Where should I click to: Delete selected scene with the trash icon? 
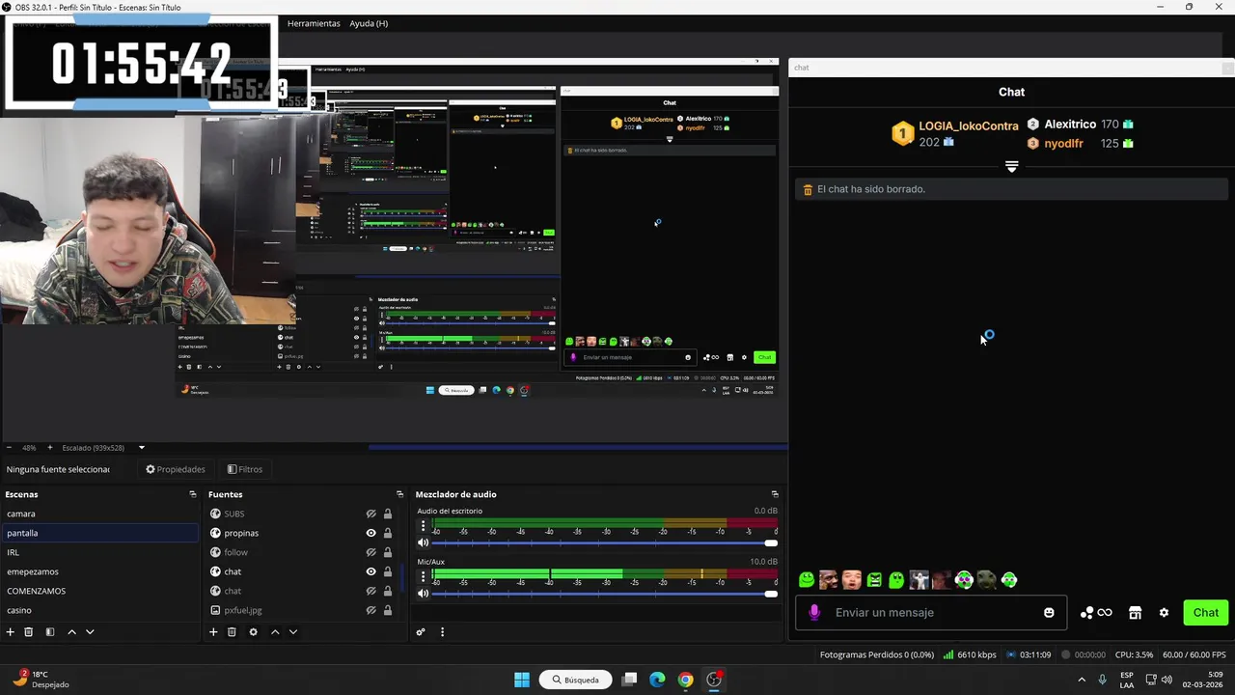tap(29, 632)
